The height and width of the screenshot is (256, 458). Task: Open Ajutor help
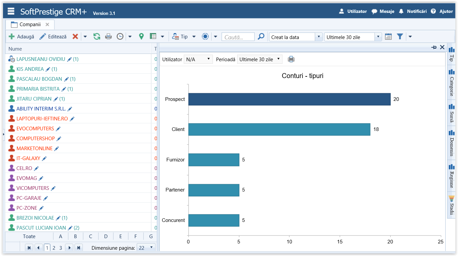pos(442,11)
